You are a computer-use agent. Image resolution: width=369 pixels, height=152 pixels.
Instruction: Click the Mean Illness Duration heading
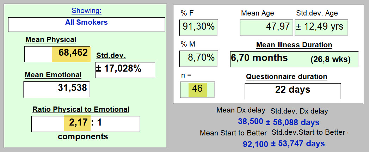[x=294, y=45]
